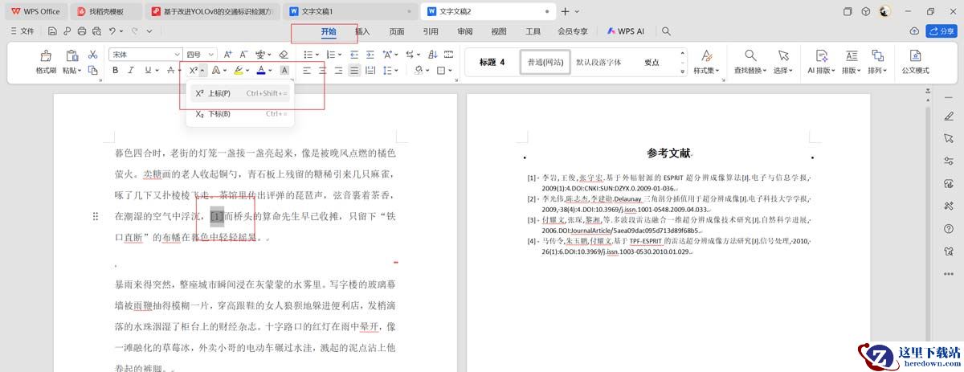Image resolution: width=964 pixels, height=372 pixels.
Task: Click the pencil icon in right sidebar
Action: tap(949, 117)
